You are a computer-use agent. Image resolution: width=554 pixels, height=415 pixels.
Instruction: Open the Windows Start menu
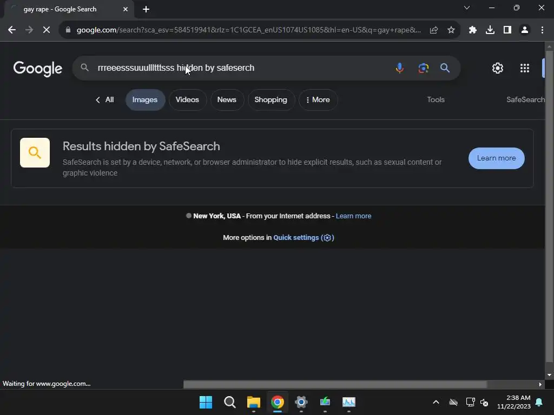pyautogui.click(x=206, y=402)
